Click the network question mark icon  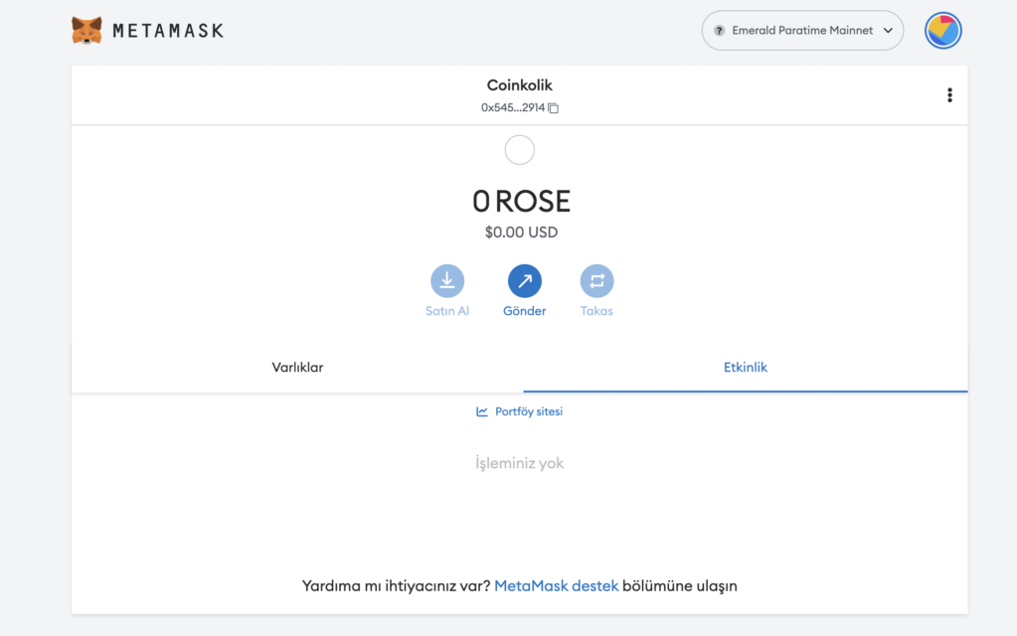pyautogui.click(x=720, y=31)
